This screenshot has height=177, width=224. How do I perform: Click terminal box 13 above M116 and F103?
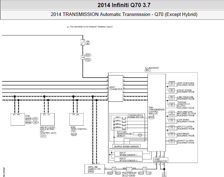[145, 169]
